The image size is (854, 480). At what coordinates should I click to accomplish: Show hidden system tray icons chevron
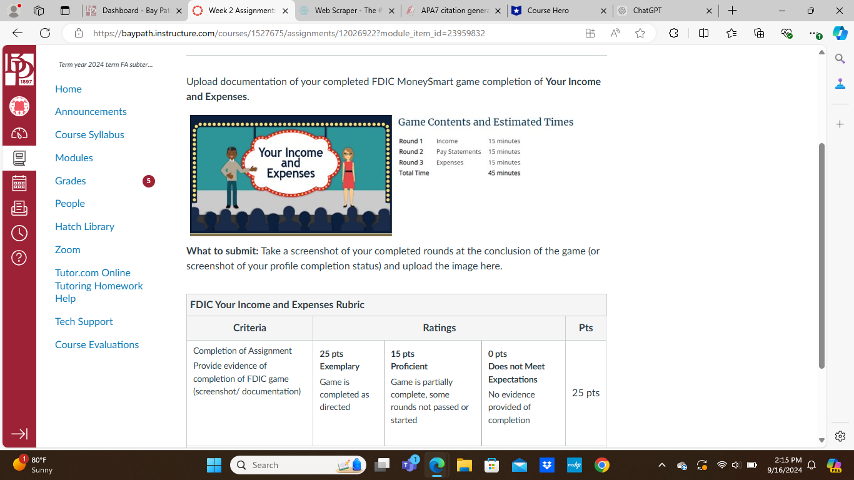pos(662,465)
